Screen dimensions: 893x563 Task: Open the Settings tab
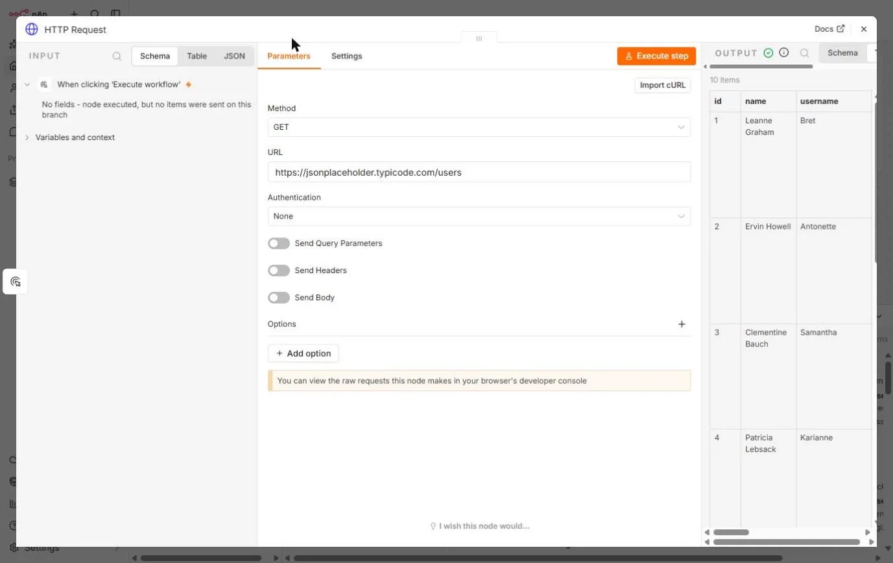click(346, 56)
